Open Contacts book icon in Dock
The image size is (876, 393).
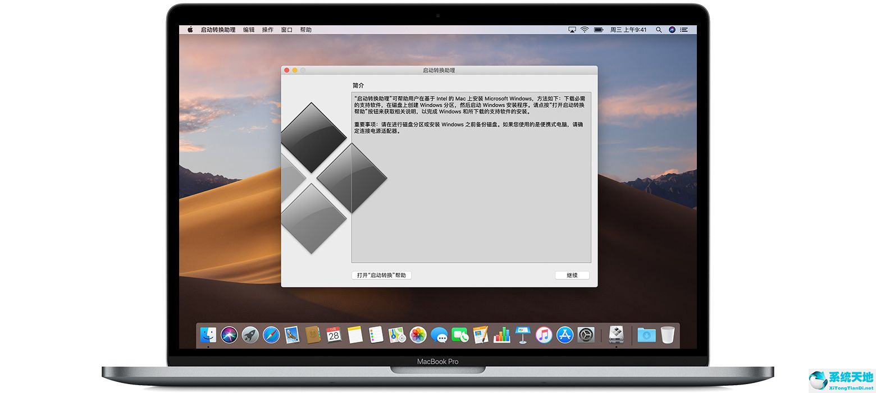313,335
